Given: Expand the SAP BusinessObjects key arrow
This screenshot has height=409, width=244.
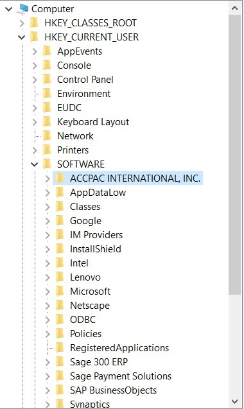Looking at the screenshot, I should click(x=48, y=390).
